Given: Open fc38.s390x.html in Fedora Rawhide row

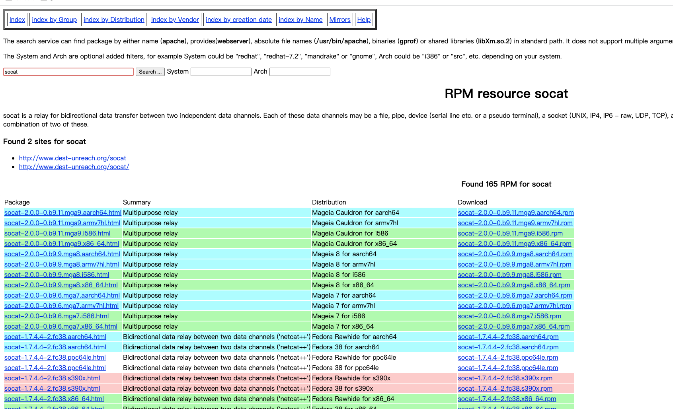Looking at the screenshot, I should (52, 378).
